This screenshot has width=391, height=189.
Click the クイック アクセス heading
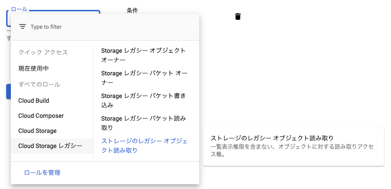[x=43, y=52]
